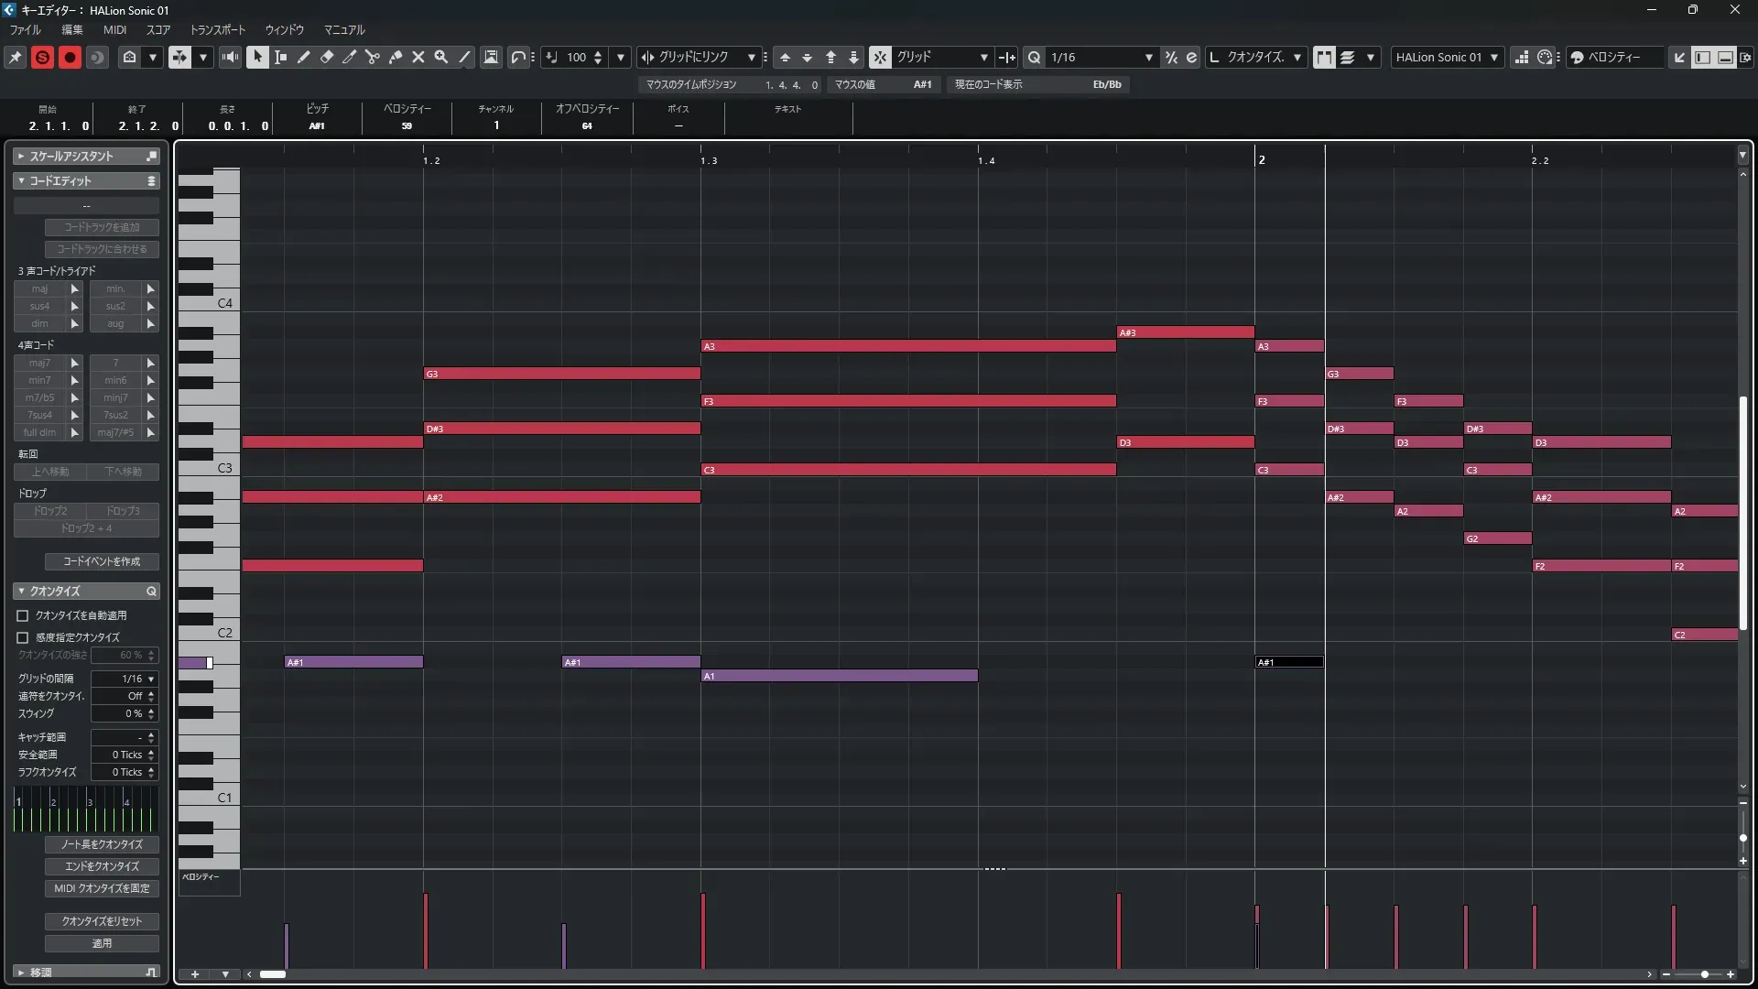Select the Zoom magnifier tool
Screen dimensions: 1758x989
(441, 57)
